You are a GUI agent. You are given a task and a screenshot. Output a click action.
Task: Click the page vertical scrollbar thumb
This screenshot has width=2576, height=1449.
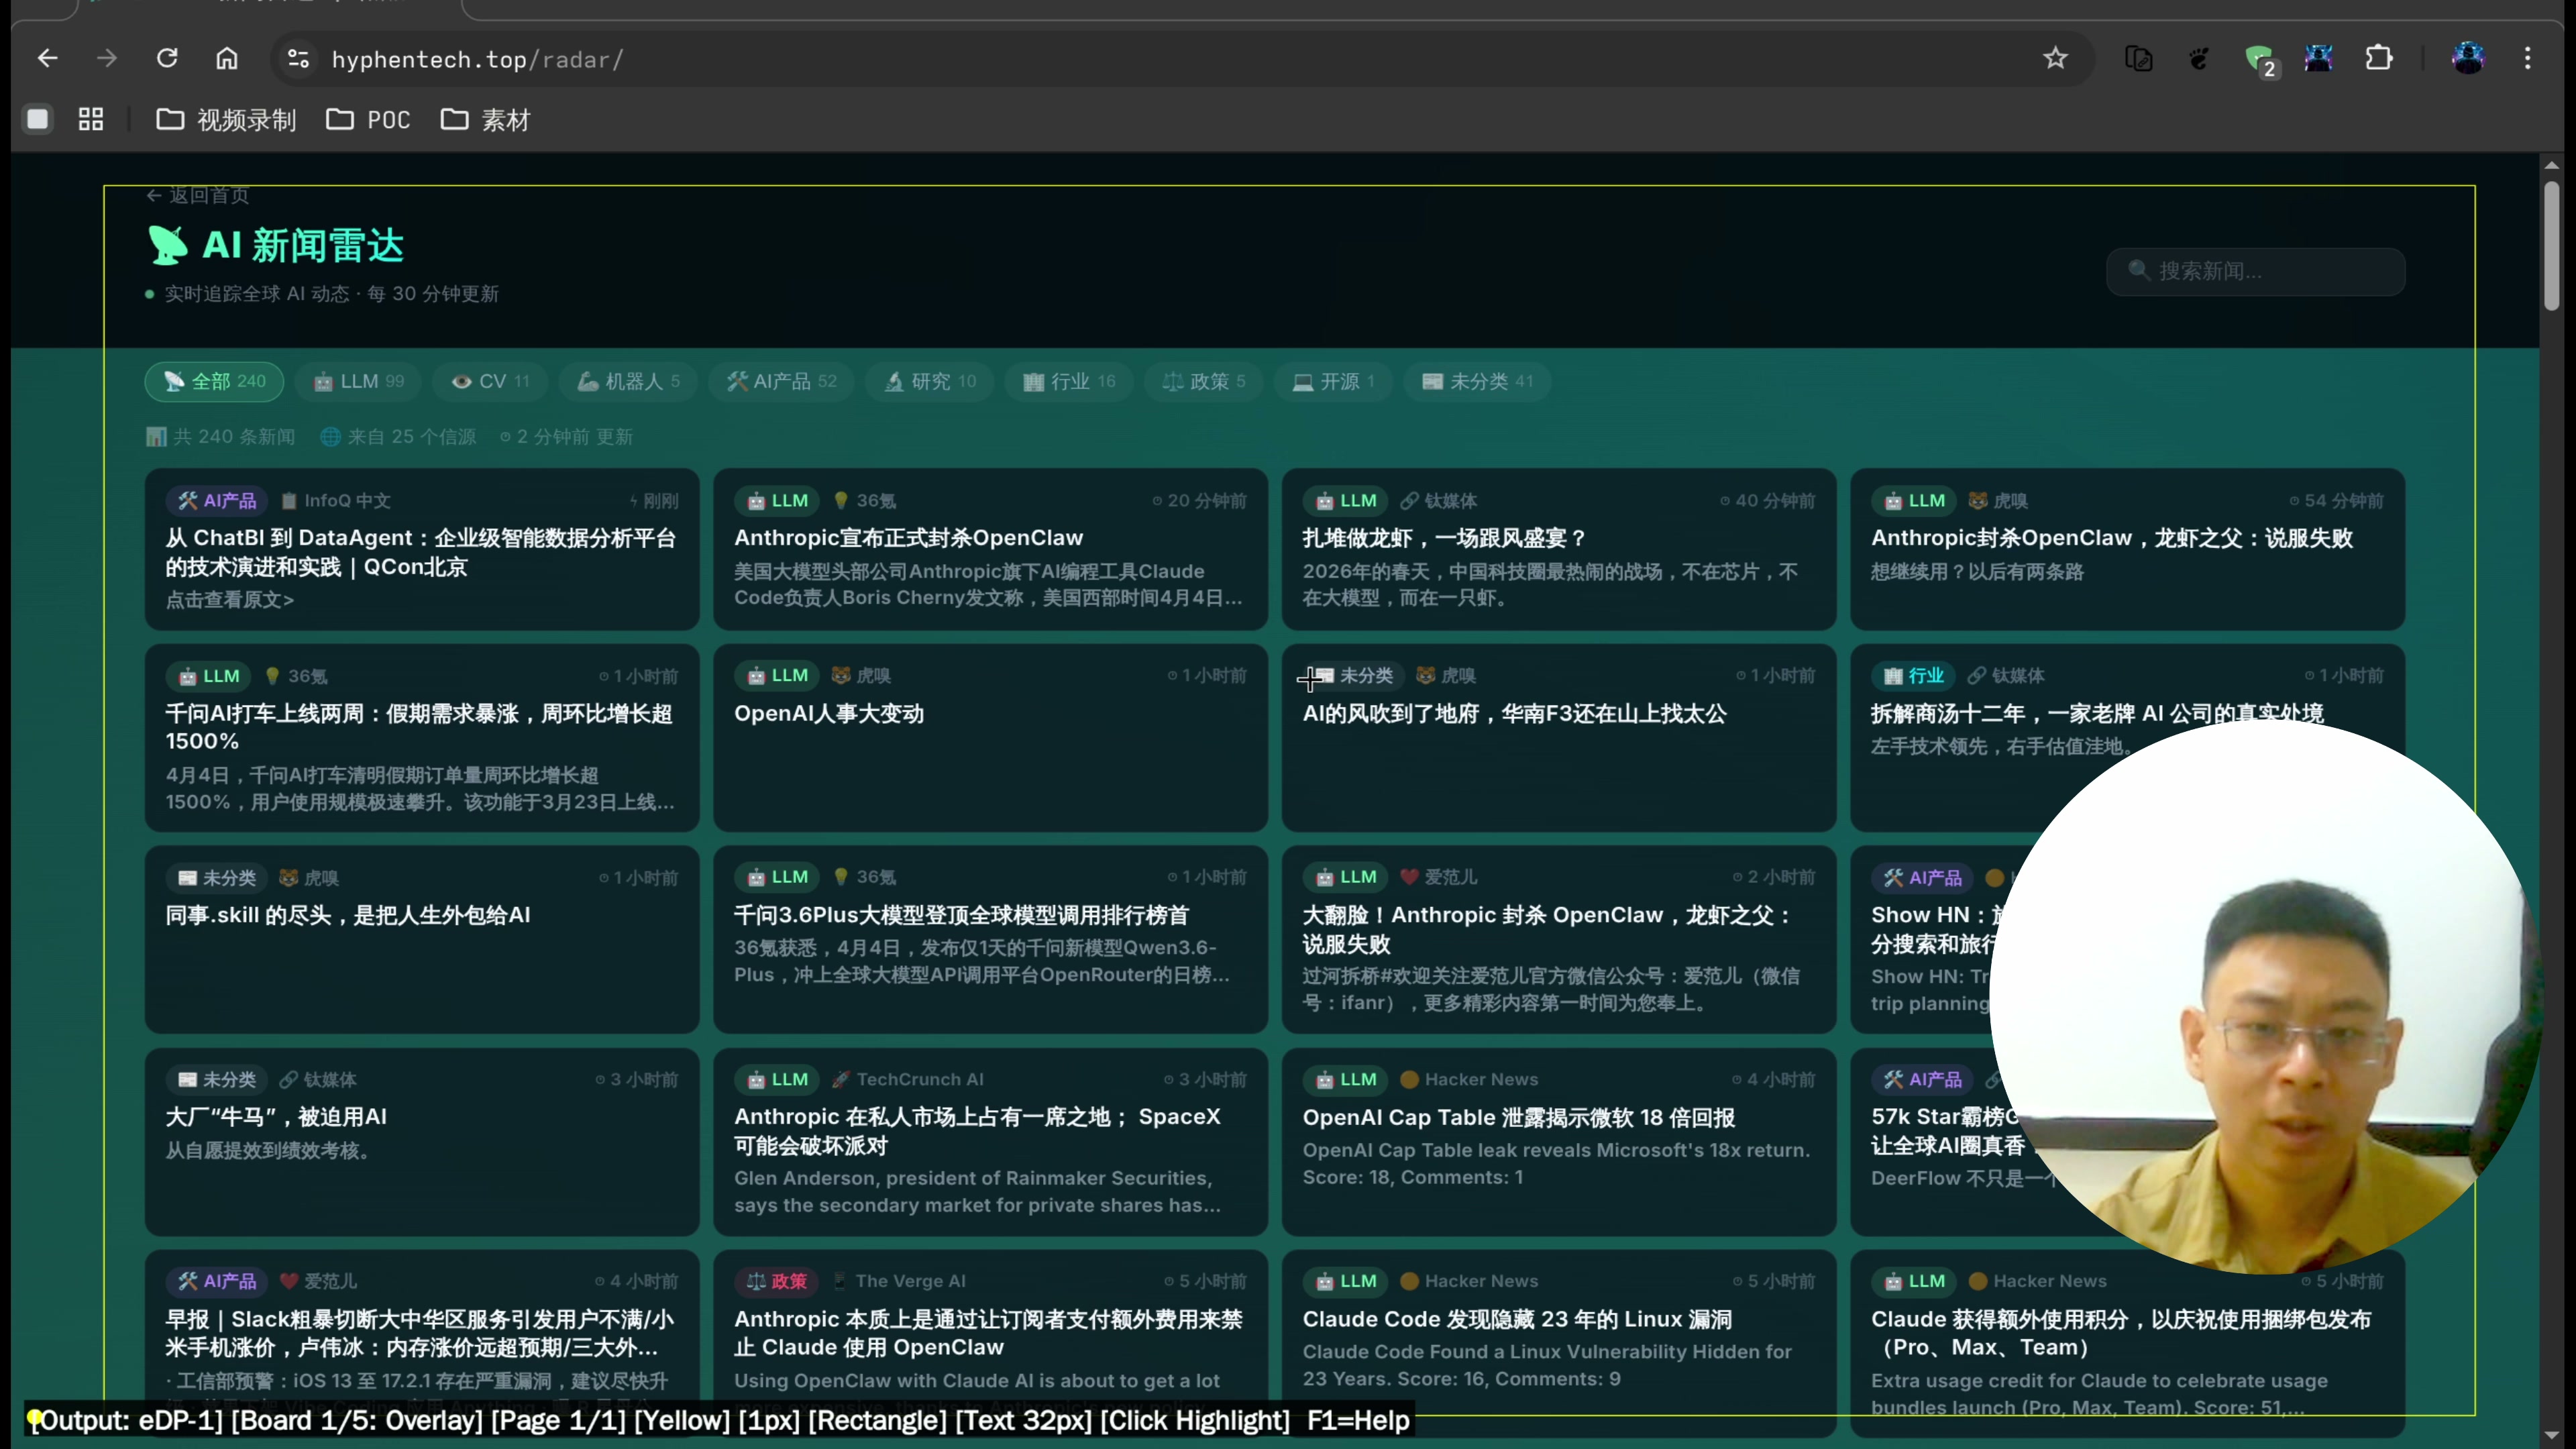(2552, 245)
